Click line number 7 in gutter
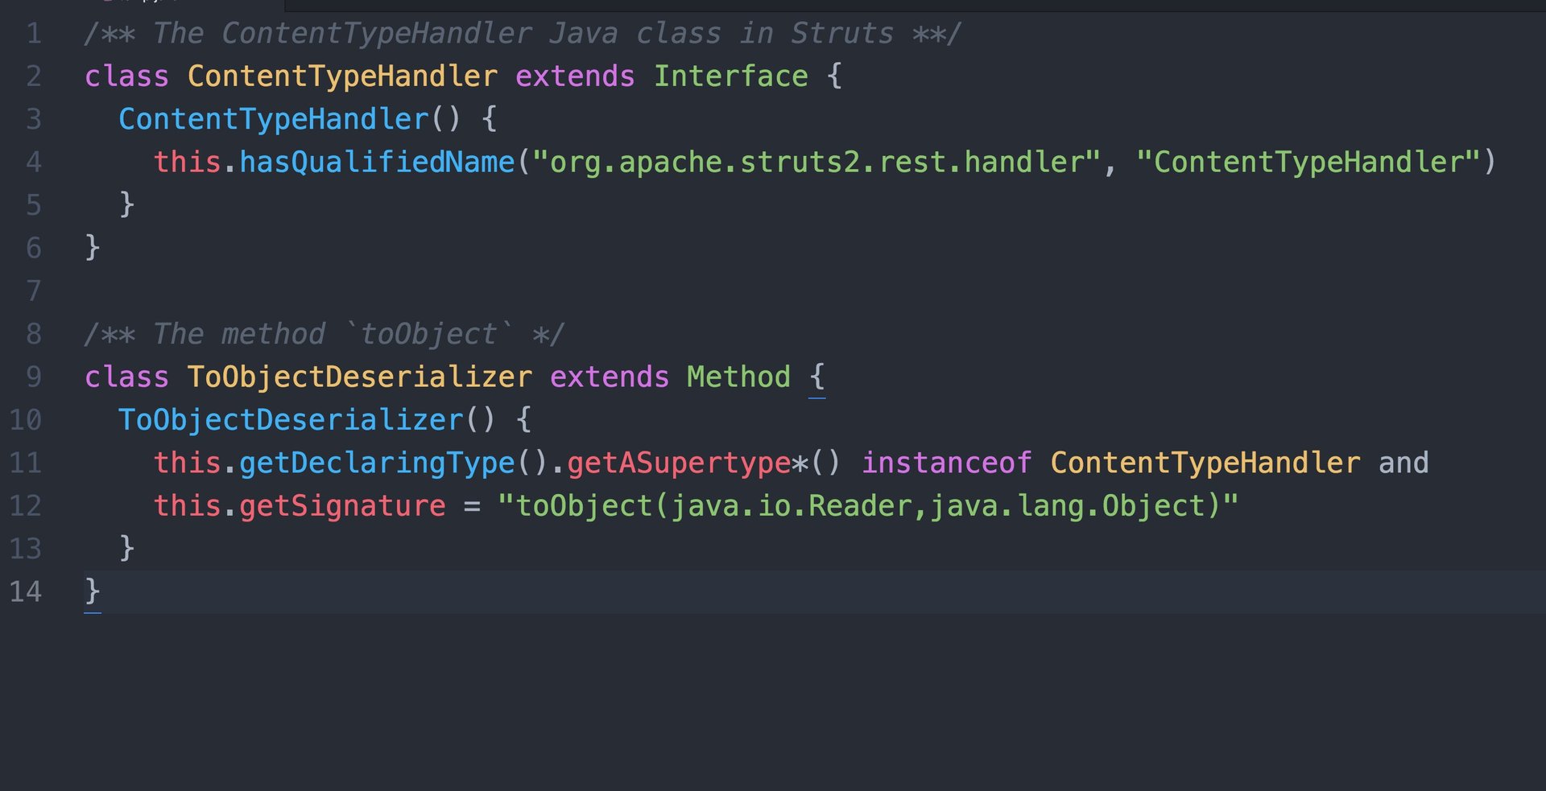 (34, 290)
